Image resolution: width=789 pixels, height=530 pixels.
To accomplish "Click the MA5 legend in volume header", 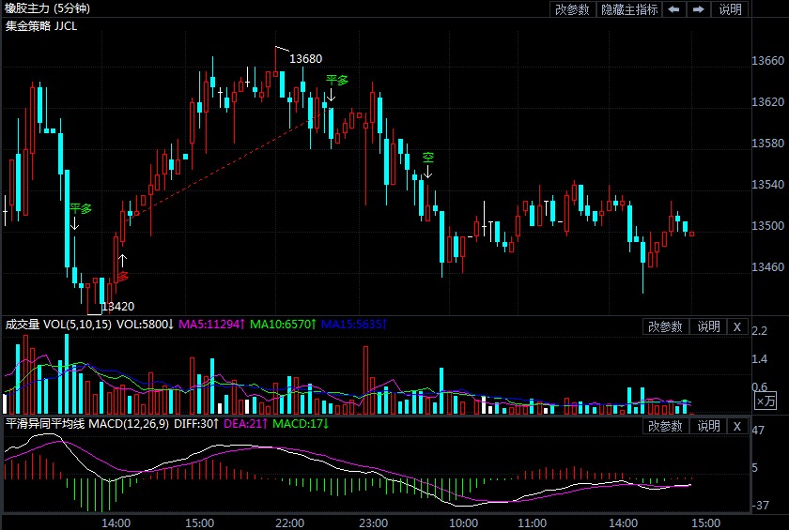I will tap(211, 325).
